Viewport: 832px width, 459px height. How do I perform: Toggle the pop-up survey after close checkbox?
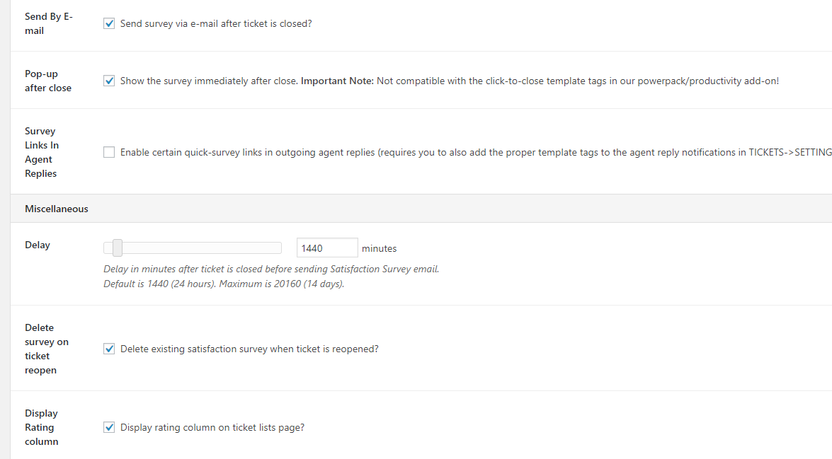click(x=109, y=81)
